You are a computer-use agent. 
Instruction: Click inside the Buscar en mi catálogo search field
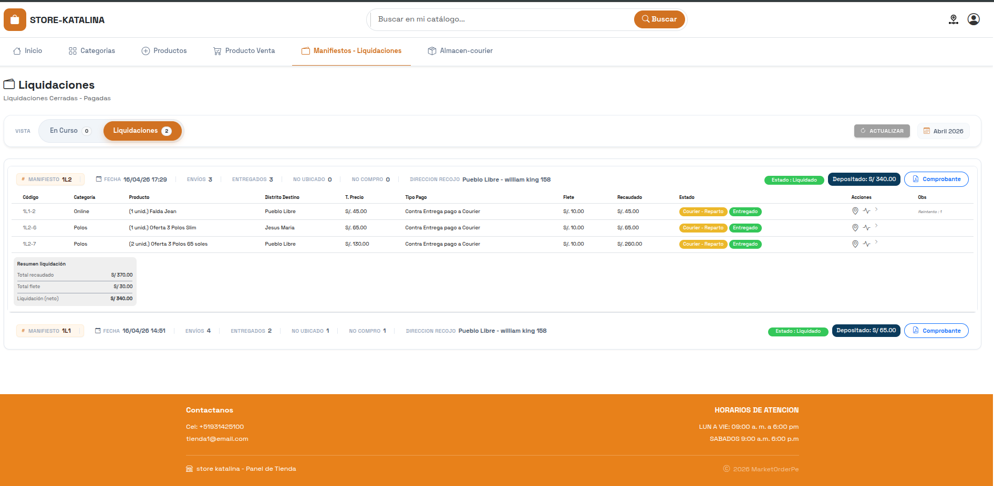(x=499, y=19)
